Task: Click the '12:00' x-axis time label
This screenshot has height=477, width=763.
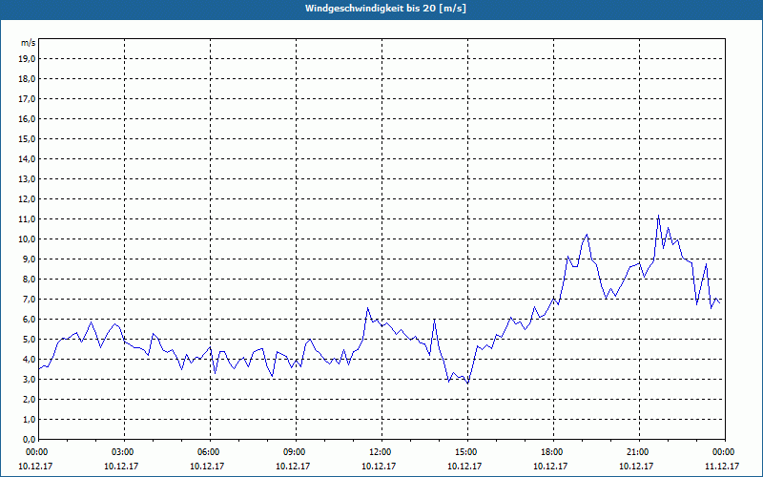Action: (382, 452)
